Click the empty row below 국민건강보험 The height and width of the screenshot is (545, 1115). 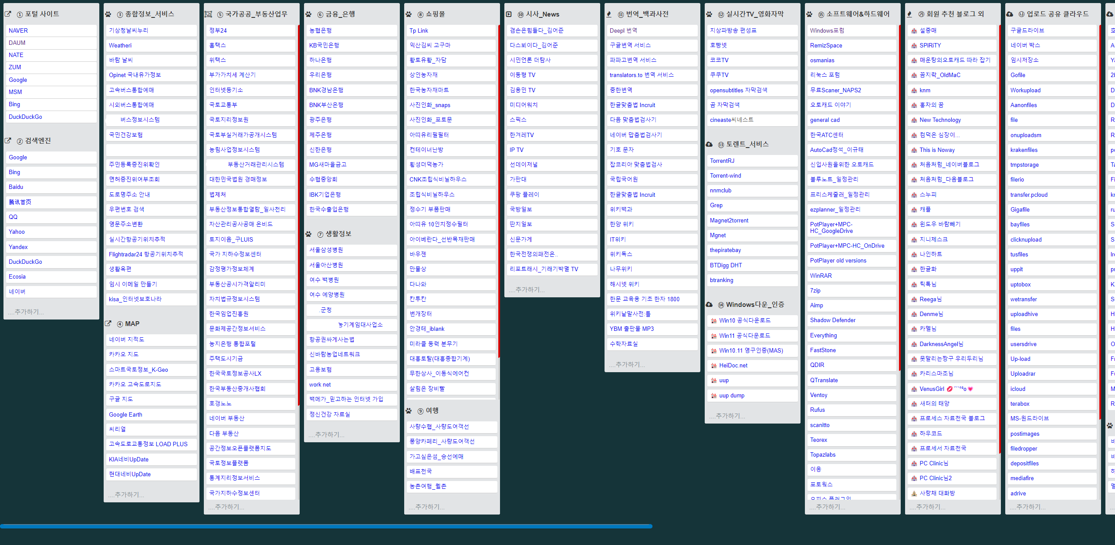[151, 150]
